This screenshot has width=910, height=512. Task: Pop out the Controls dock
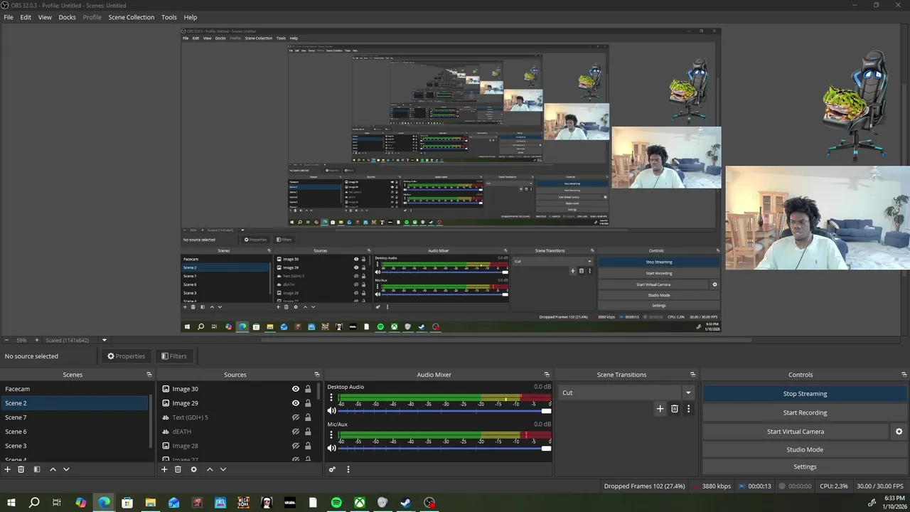click(x=903, y=375)
